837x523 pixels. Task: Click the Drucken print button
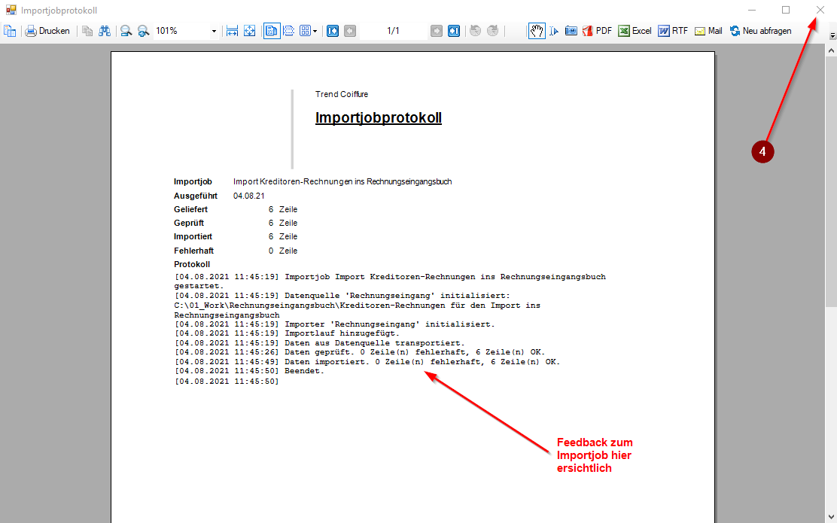pos(47,31)
